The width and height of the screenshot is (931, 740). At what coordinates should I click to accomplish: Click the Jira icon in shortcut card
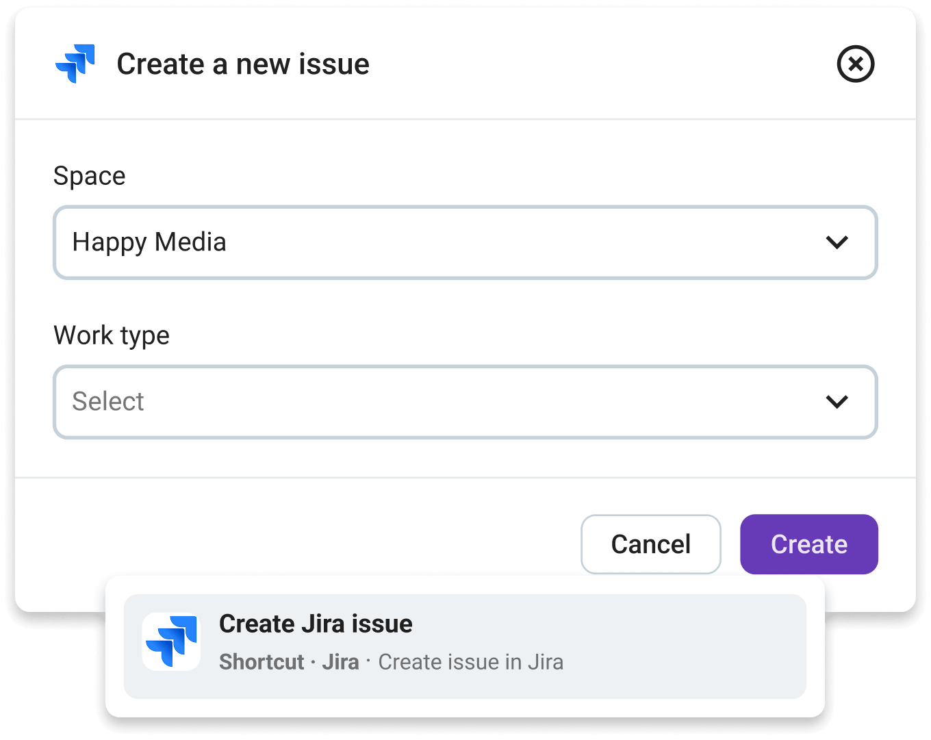pyautogui.click(x=171, y=641)
